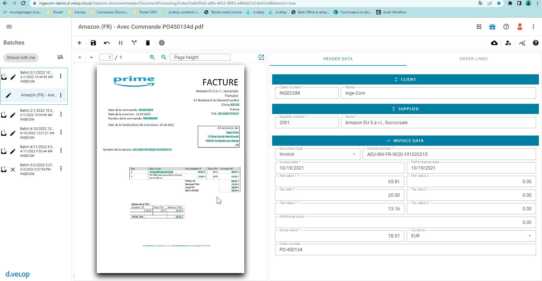This screenshot has height=281, width=542.
Task: Click Order number field PO-450134
Action: coord(406,250)
